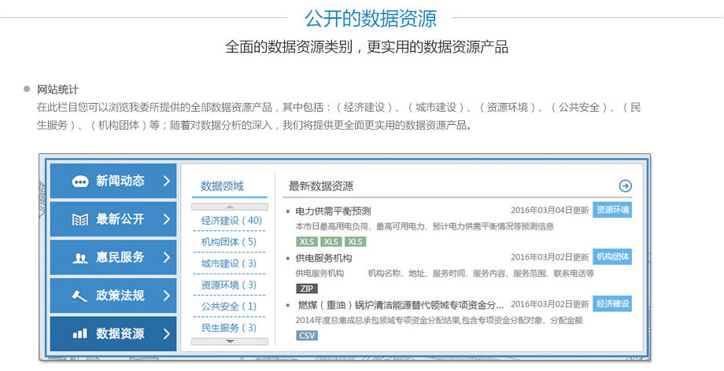724x371 pixels.
Task: Click the 公开的数据资源 page title
Action: click(371, 18)
